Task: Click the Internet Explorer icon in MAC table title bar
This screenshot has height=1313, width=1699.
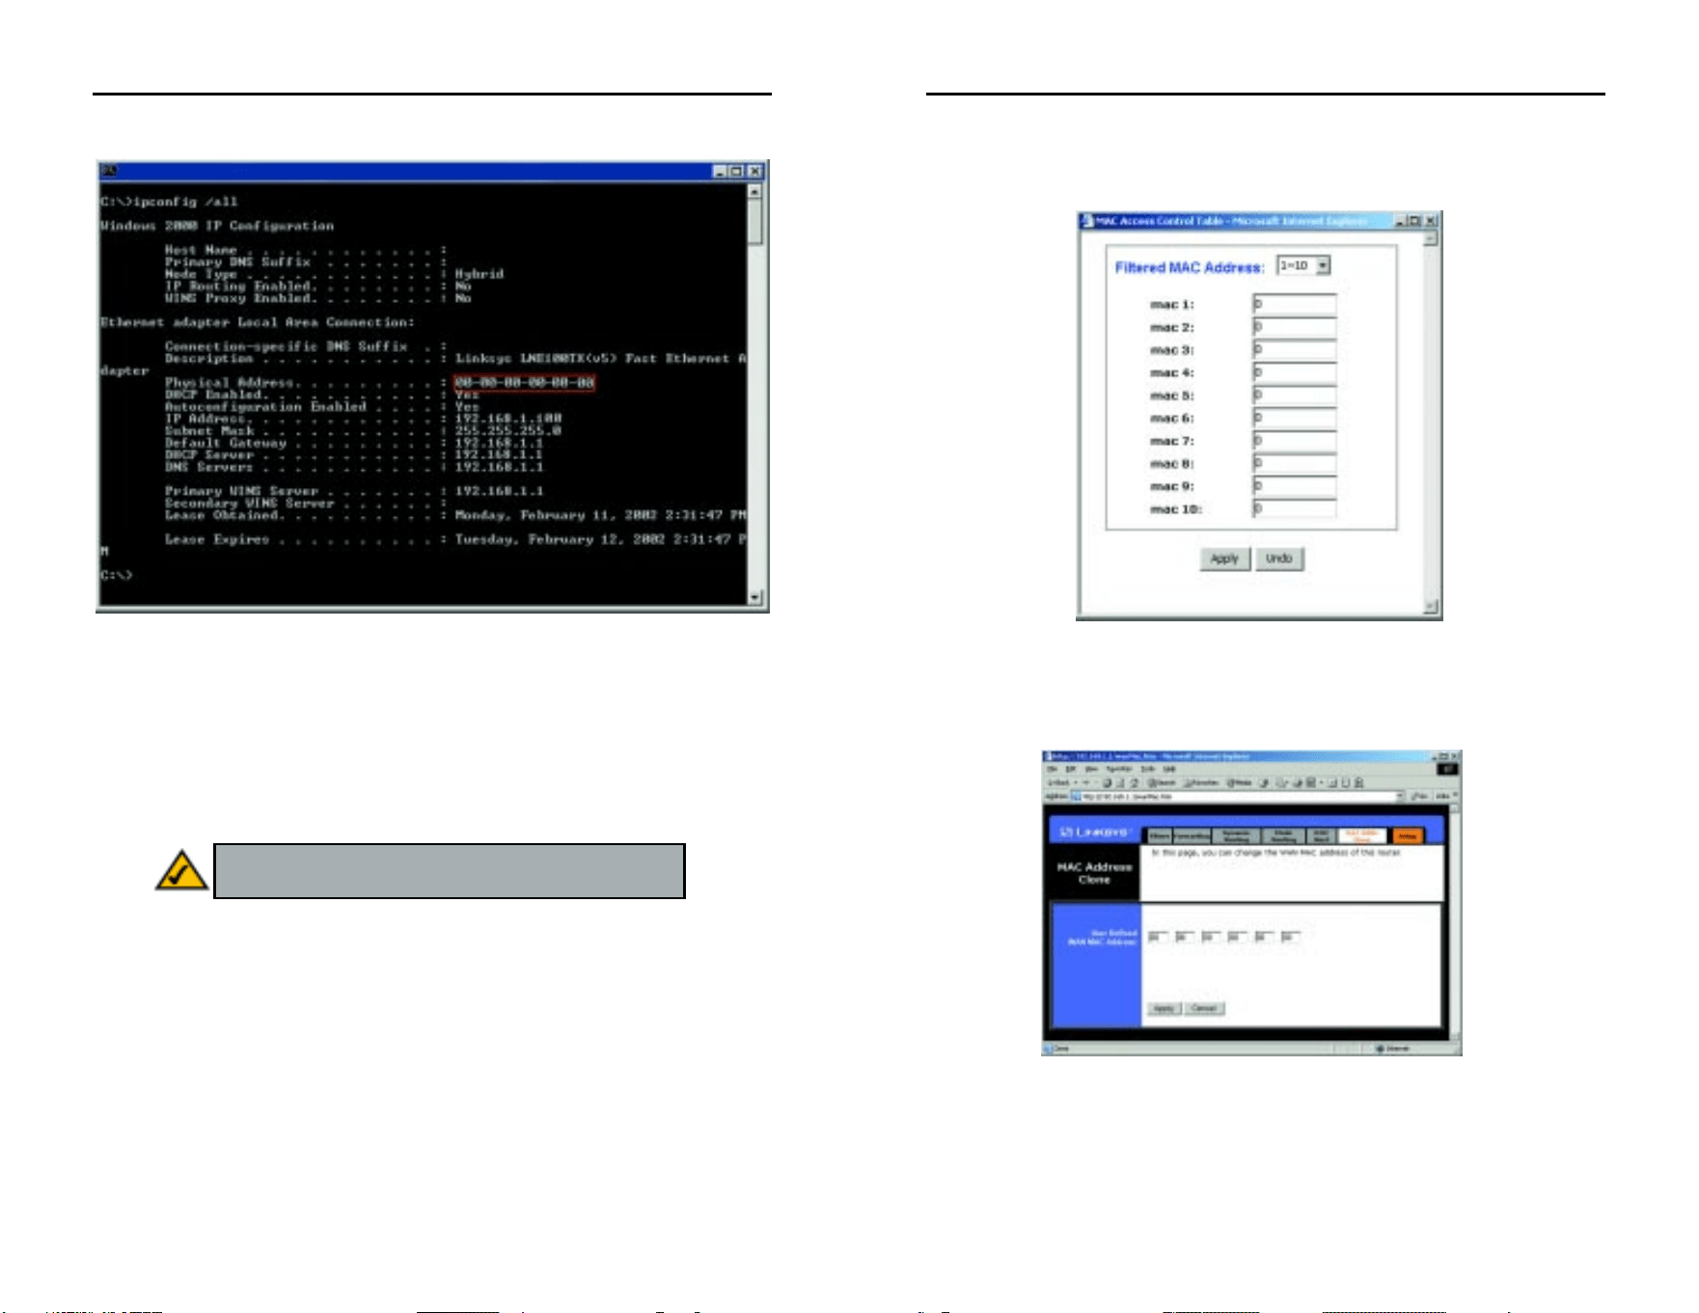Action: tap(1087, 221)
